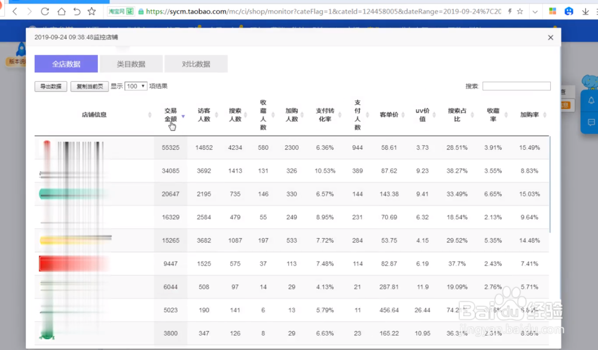This screenshot has width=598, height=350.
Task: Open the colorful grid apps extension icon
Action: point(552,11)
